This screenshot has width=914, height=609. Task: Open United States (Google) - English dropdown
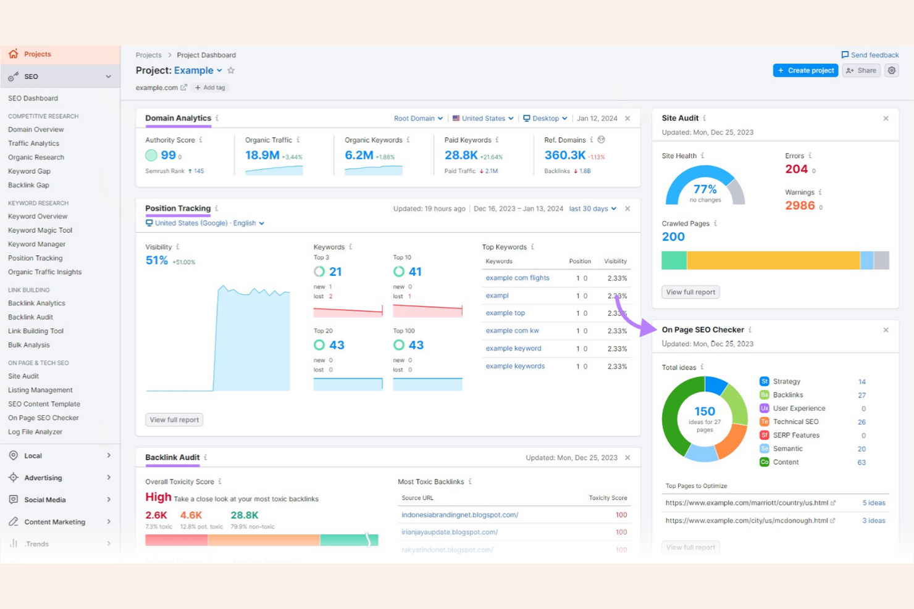pos(205,223)
